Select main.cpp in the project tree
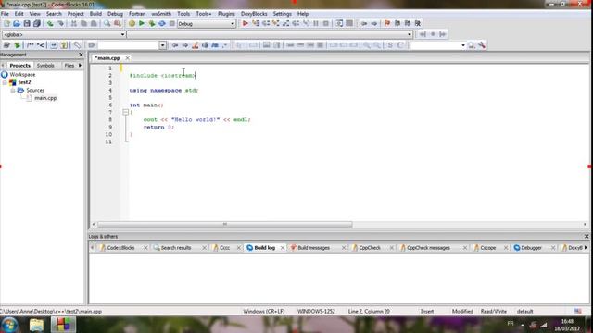Screen dimensions: 593x333 pyautogui.click(x=45, y=98)
